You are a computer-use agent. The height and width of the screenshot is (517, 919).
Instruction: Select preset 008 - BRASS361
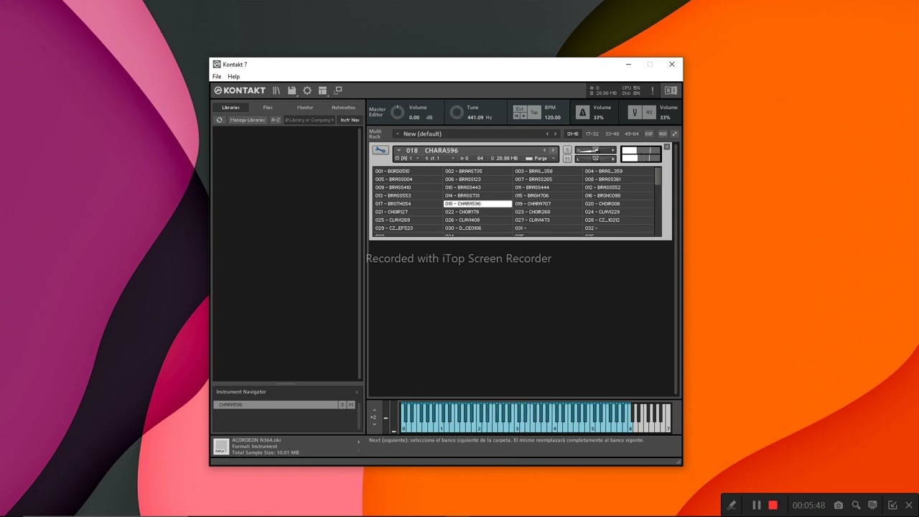pos(617,180)
